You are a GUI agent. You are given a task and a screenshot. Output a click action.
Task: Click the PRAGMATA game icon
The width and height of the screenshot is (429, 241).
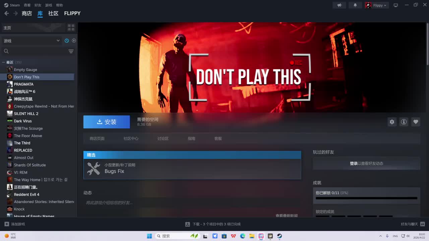coord(10,84)
